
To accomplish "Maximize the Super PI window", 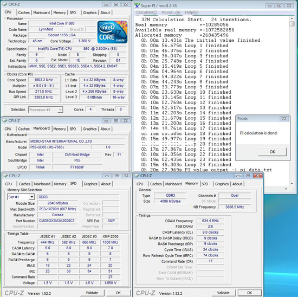I will pos(279,6).
